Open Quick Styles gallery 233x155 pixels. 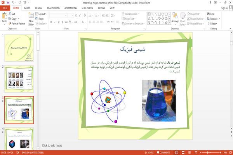[183, 19]
